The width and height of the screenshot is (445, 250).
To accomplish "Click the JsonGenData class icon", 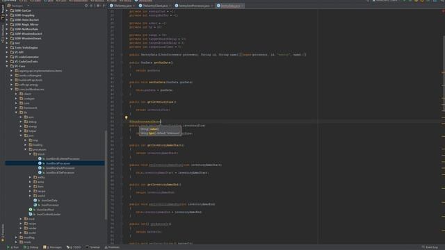I will coord(35,201).
